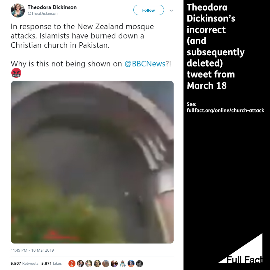Image resolution: width=270 pixels, height=270 pixels.
Task: Open the blurred video thumbnail
Action: pyautogui.click(x=92, y=162)
